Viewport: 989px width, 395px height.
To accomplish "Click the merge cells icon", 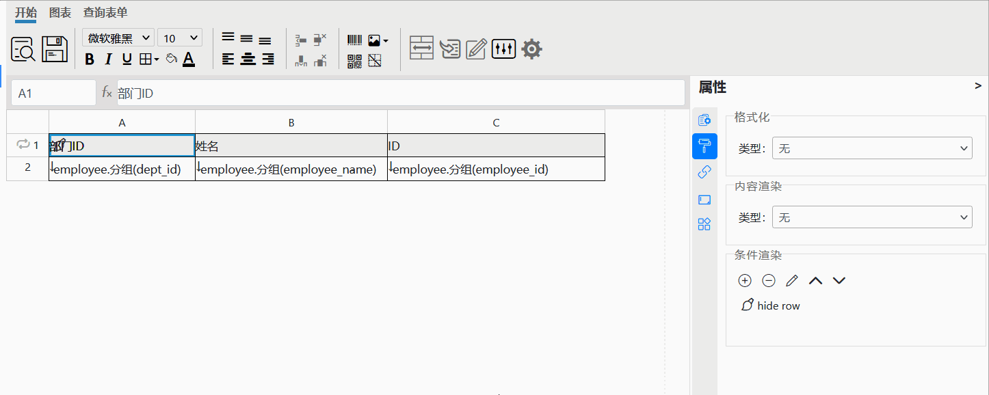I will pyautogui.click(x=421, y=49).
